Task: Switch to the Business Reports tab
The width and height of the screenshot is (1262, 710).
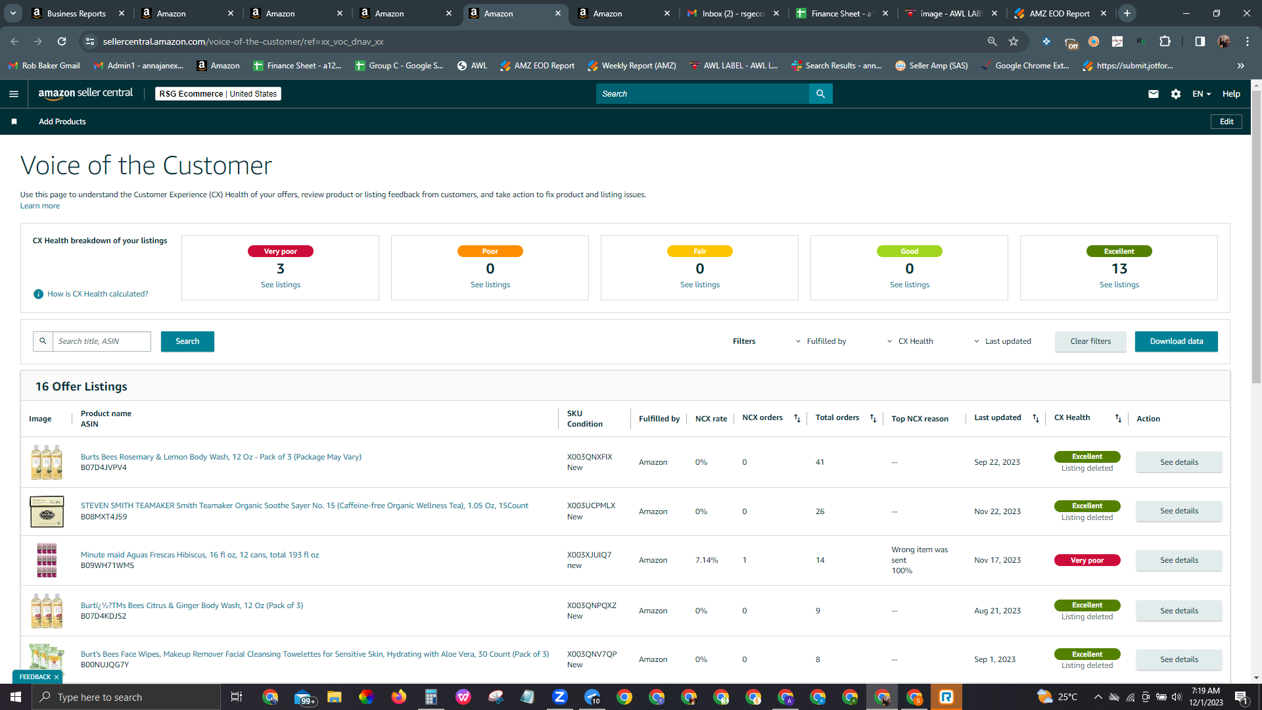Action: pyautogui.click(x=78, y=13)
